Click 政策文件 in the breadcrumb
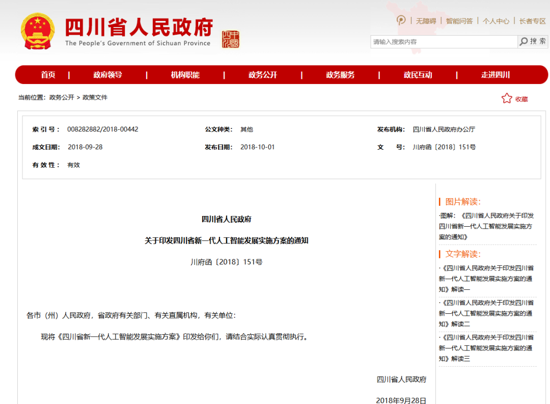550x404 pixels. click(95, 97)
